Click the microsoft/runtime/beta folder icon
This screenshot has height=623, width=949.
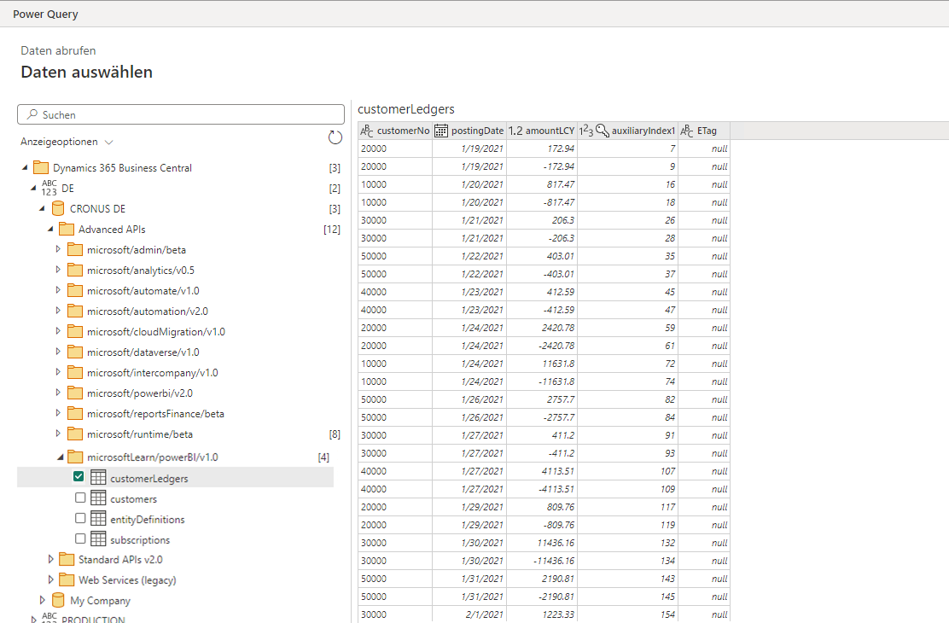point(75,434)
